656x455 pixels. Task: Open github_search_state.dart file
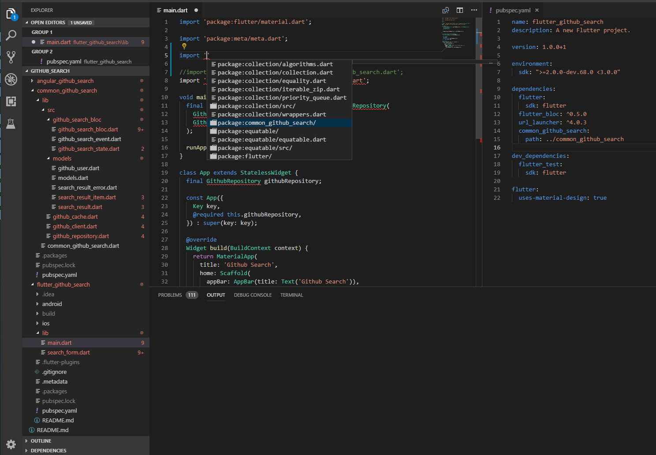[88, 149]
